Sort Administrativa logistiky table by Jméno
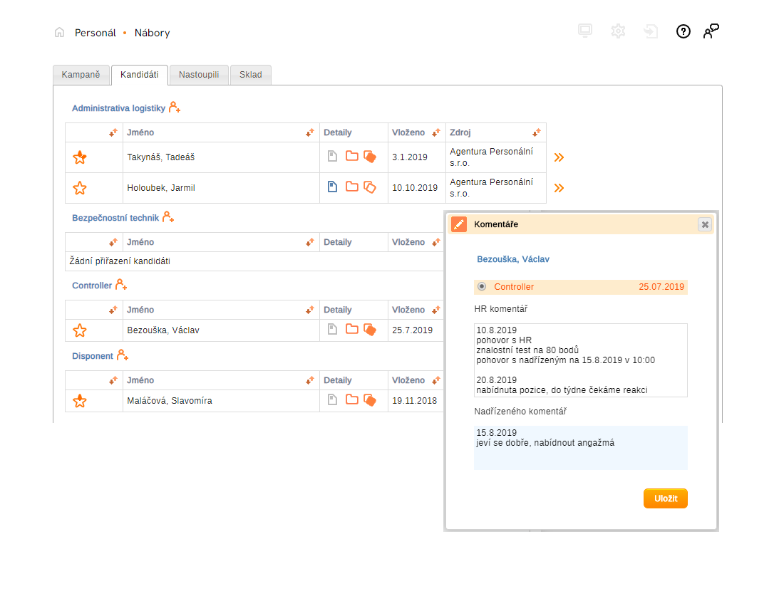The width and height of the screenshot is (784, 591). coord(309,132)
